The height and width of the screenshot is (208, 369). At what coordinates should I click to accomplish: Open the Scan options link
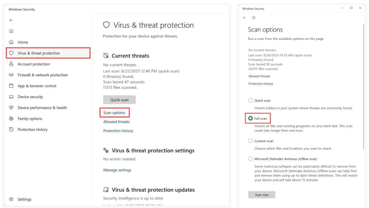coord(114,113)
